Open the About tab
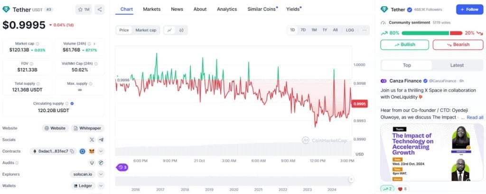The width and height of the screenshot is (486, 194). (200, 9)
